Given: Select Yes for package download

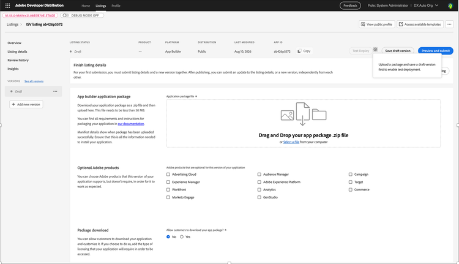Looking at the screenshot, I should (x=182, y=237).
